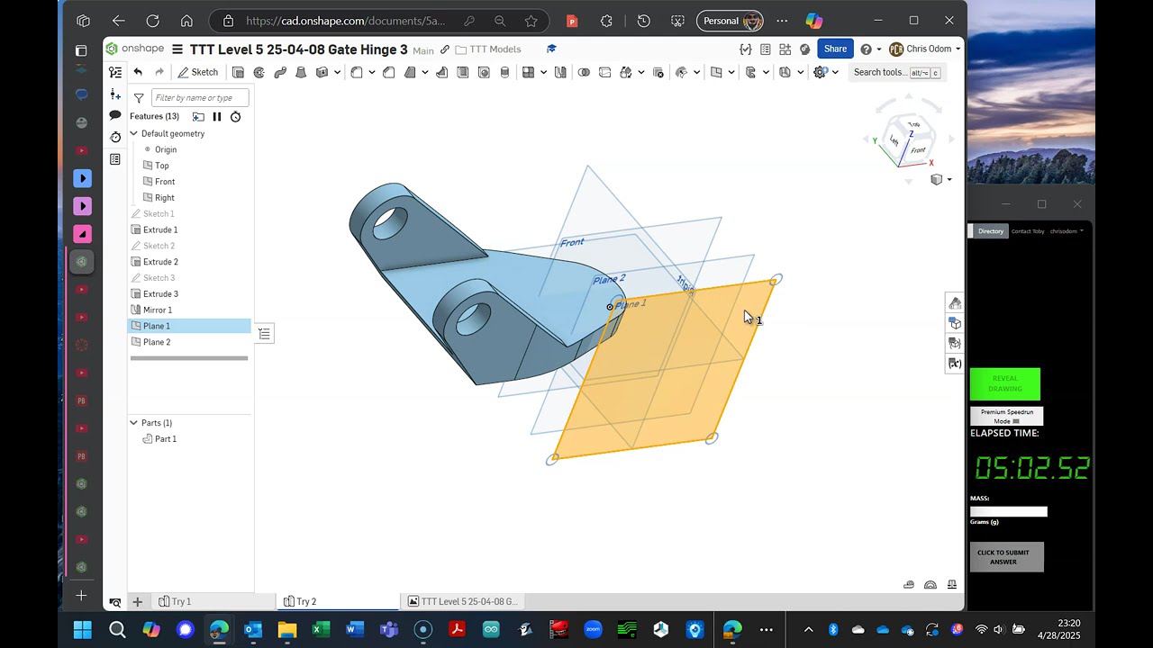Screen dimensions: 1153x648
Task: Click the Main workspace label
Action: pyautogui.click(x=422, y=50)
